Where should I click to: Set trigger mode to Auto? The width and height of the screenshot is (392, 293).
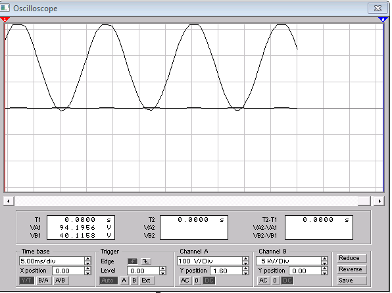108,280
